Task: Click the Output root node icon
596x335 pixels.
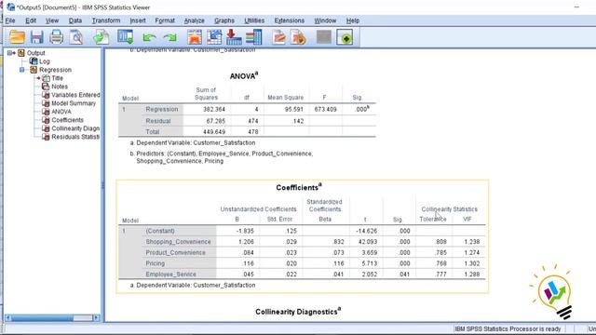Action: tap(21, 53)
